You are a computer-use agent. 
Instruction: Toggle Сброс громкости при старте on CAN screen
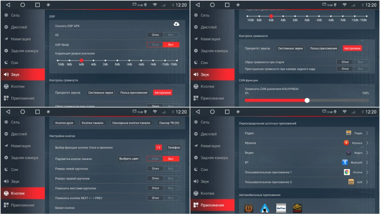pos(353,62)
